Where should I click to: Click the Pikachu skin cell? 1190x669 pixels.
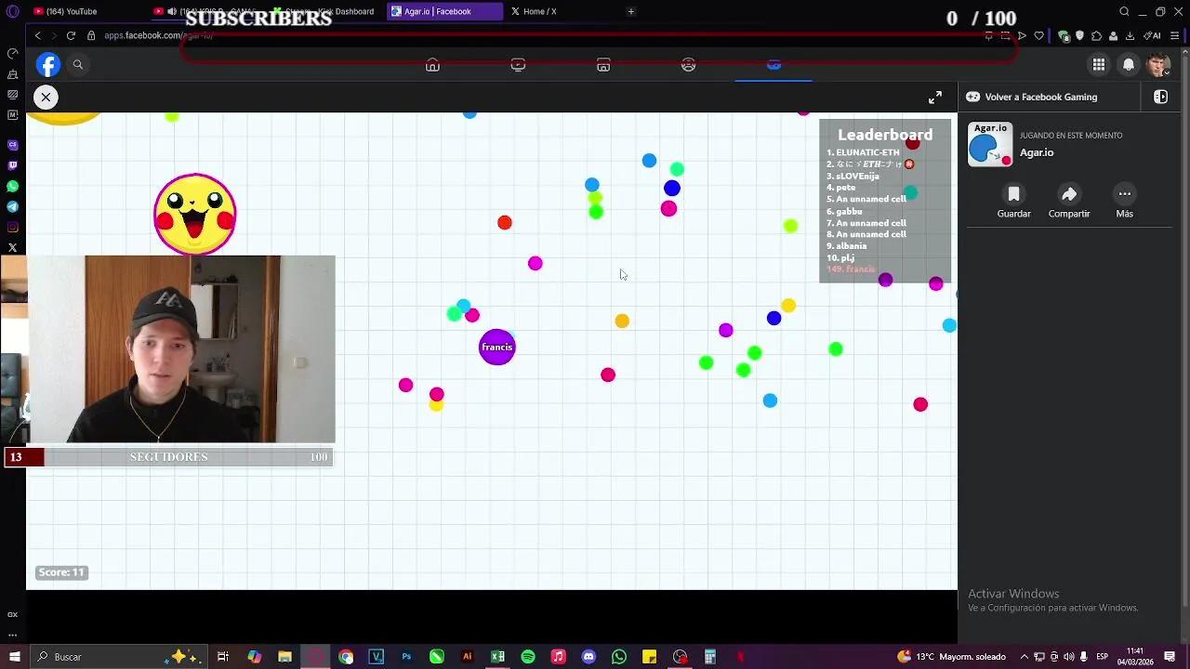pyautogui.click(x=195, y=214)
